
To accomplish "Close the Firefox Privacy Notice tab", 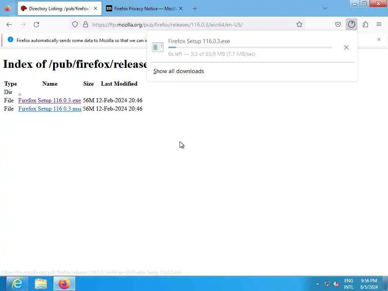I will pyautogui.click(x=181, y=9).
